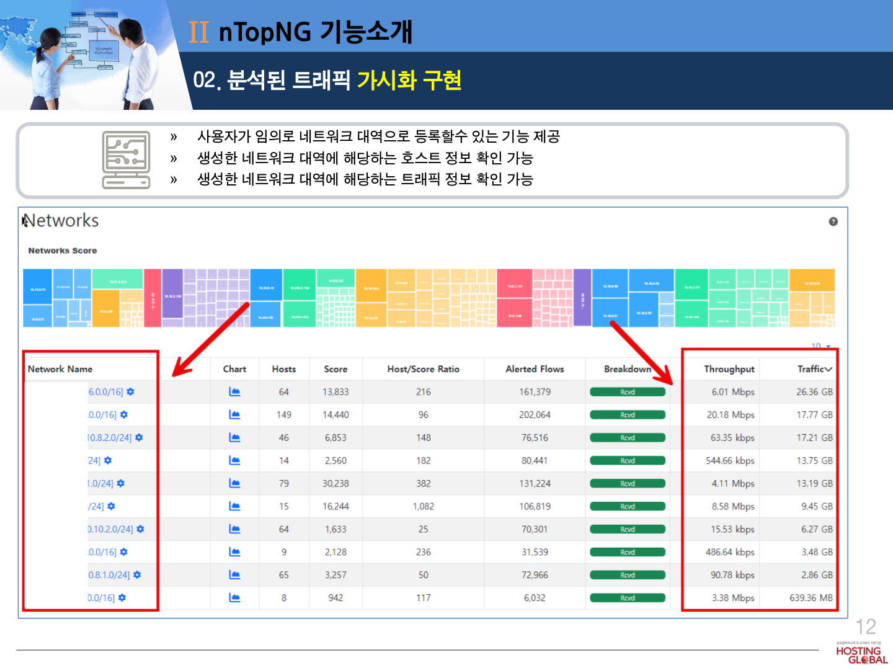Click the gear icon in the 9.45 GB traffic row
The width and height of the screenshot is (893, 670).
[112, 506]
